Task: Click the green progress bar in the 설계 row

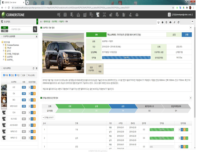Action: [162, 138]
